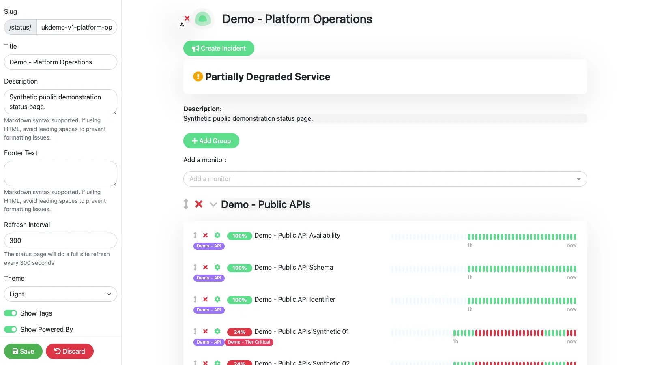Remove Public API Identifier monitor
The width and height of the screenshot is (649, 365).
point(206,299)
